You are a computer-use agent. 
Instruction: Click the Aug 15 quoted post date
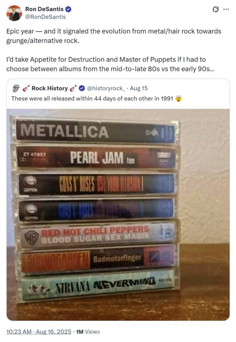click(x=139, y=88)
